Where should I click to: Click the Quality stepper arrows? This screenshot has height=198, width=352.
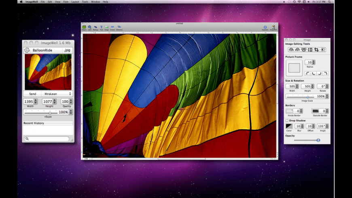(x=71, y=101)
